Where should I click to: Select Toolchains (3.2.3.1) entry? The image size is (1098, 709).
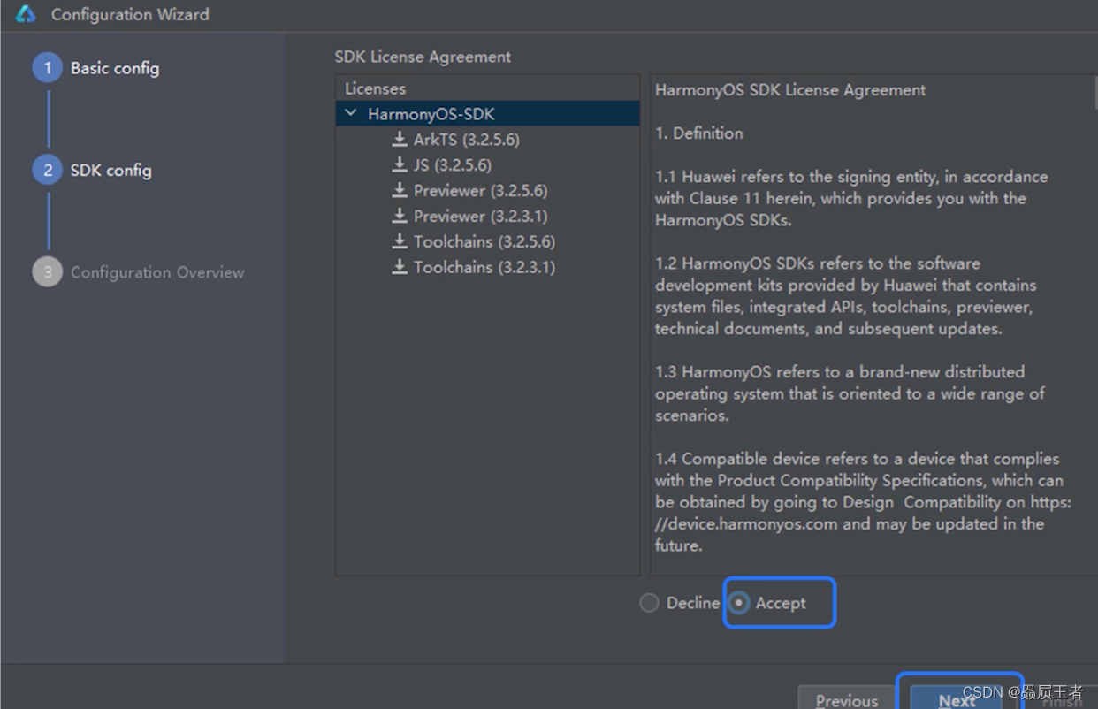pos(484,267)
